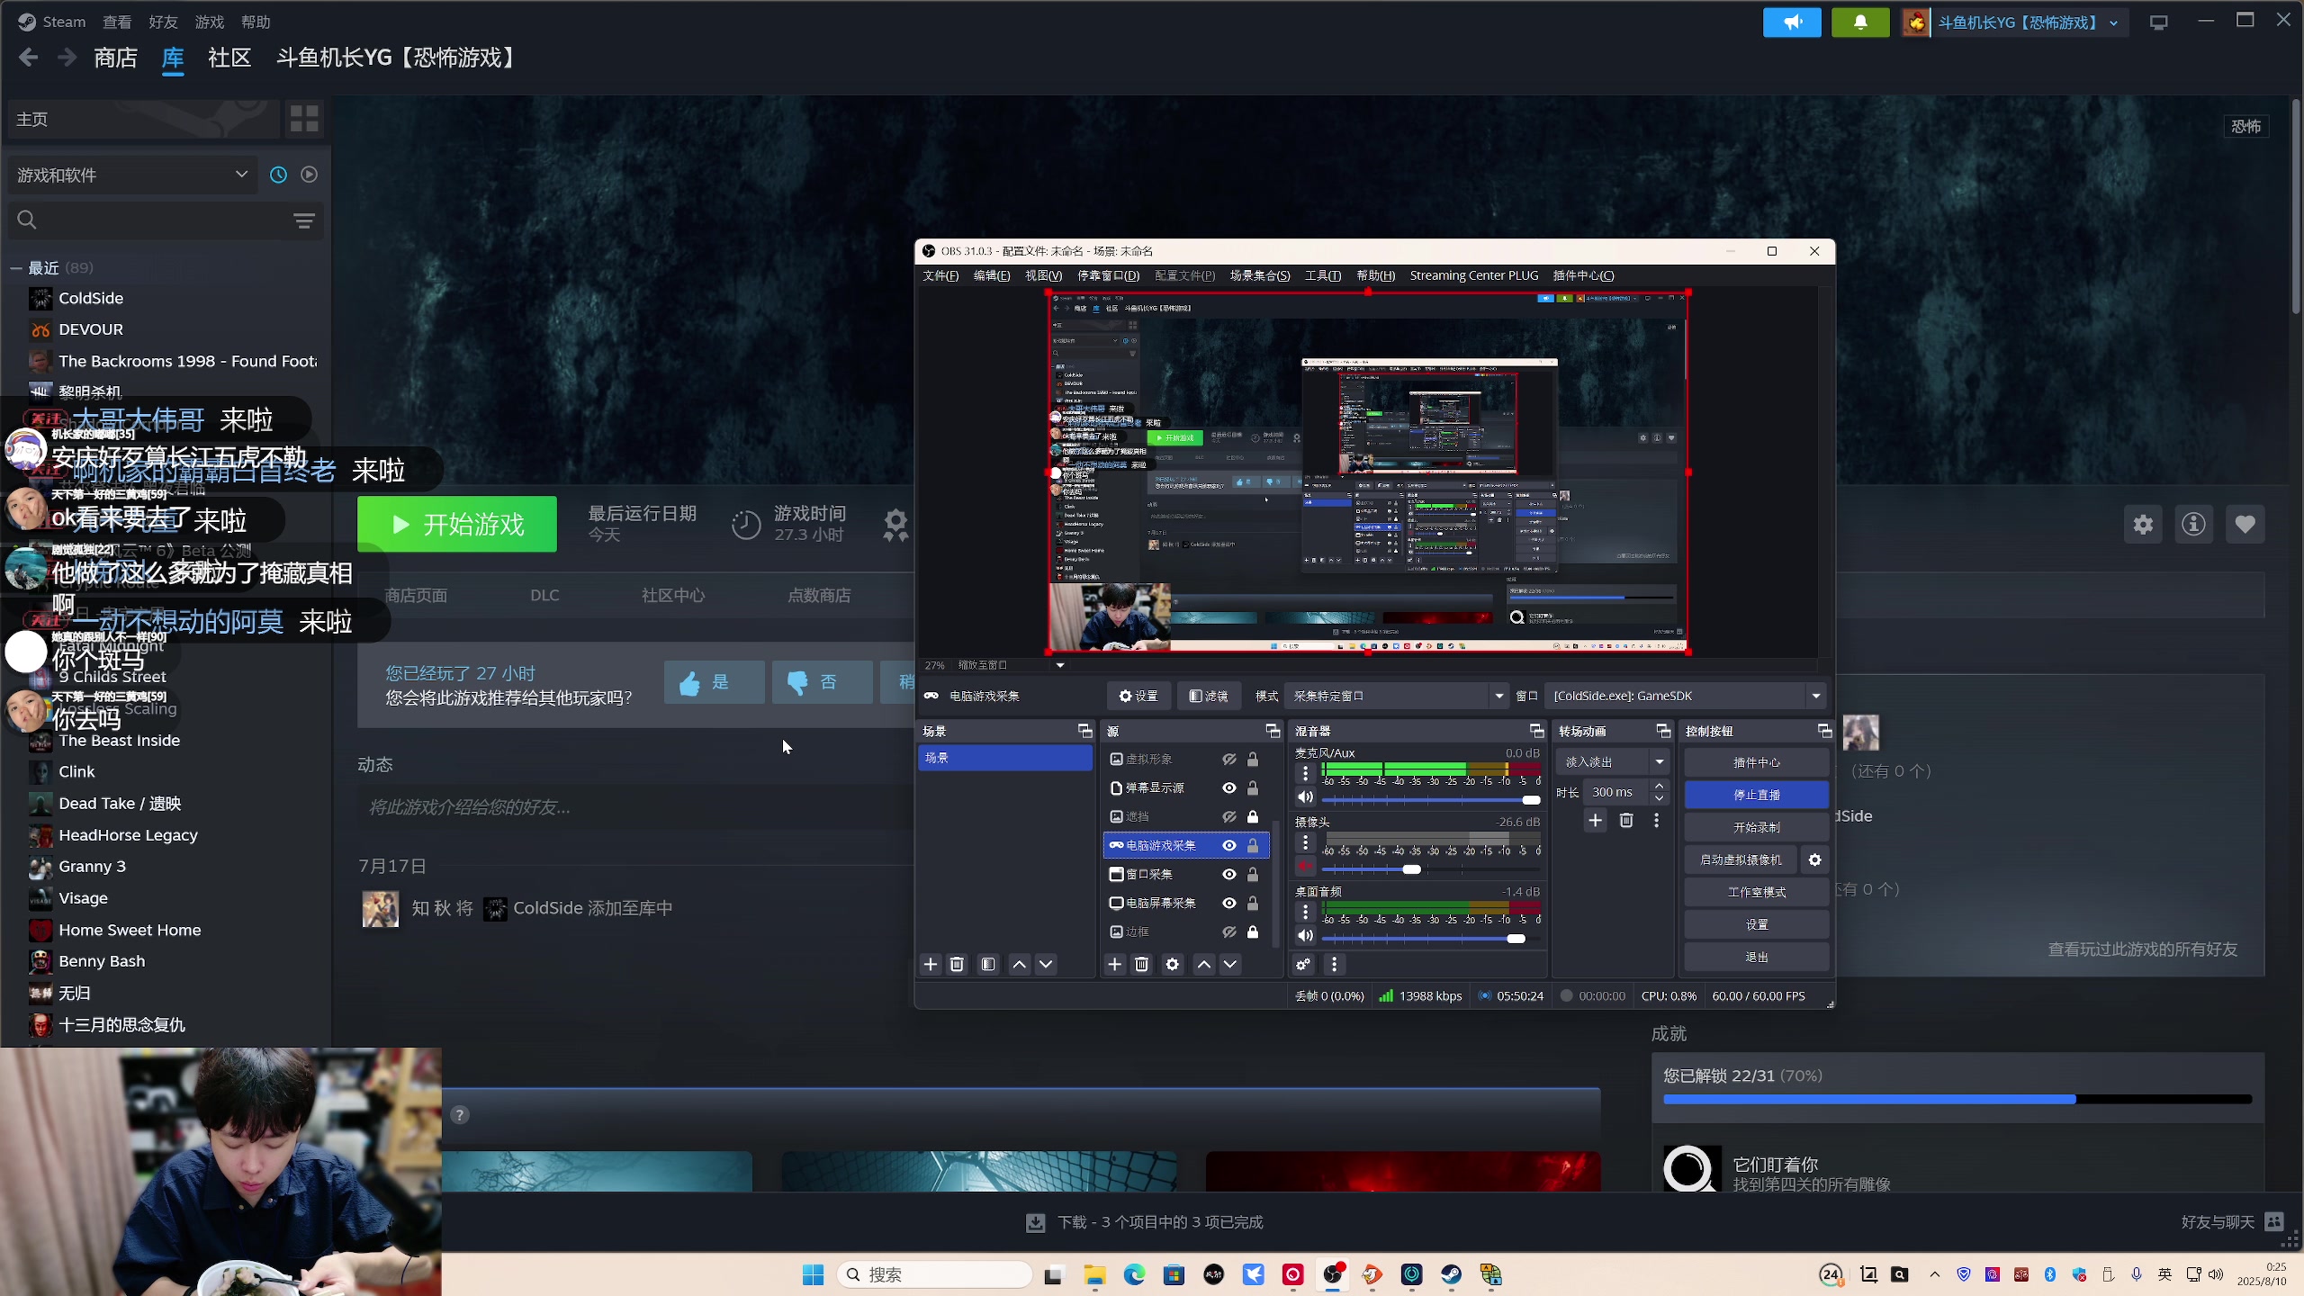Click 是 to recommend the game
The height and width of the screenshot is (1296, 2304).
click(714, 682)
